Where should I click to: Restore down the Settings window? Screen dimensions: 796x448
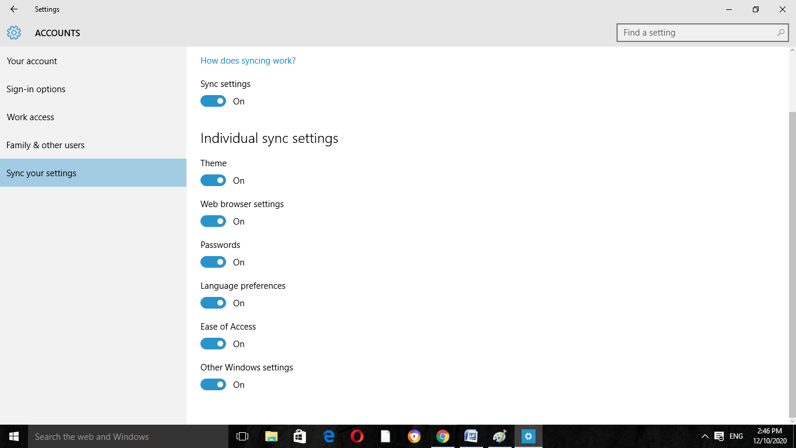pyautogui.click(x=756, y=9)
